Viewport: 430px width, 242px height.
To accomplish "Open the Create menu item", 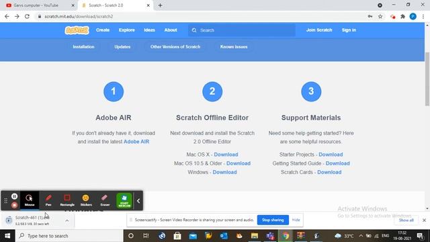I will pyautogui.click(x=103, y=30).
